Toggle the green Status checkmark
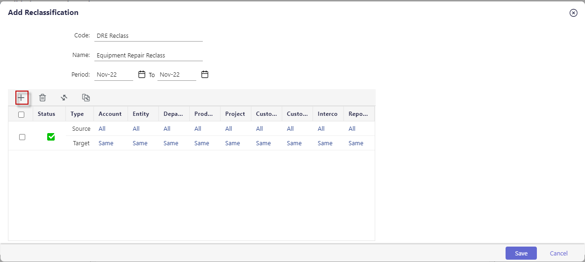This screenshot has width=585, height=262. (51, 137)
